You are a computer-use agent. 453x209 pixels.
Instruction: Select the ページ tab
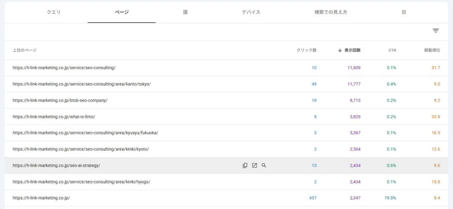click(122, 12)
